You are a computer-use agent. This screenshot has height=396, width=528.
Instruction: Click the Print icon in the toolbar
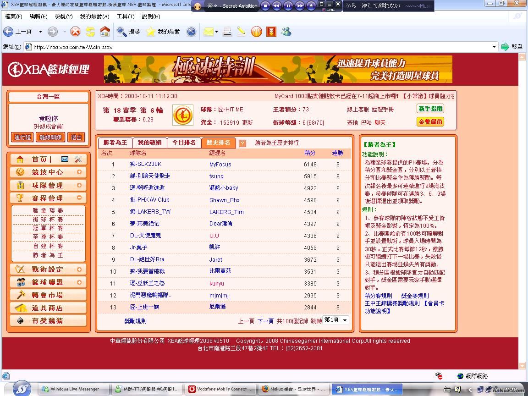point(227,32)
